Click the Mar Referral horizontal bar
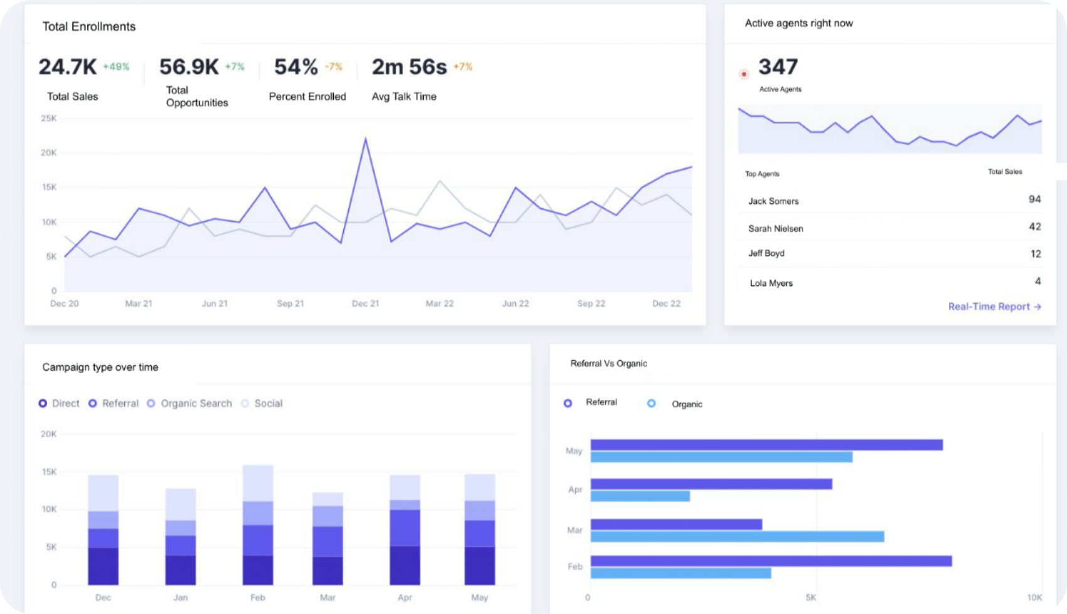 676,524
